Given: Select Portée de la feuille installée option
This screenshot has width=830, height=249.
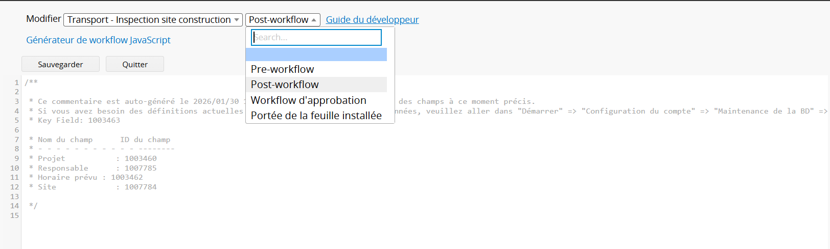Looking at the screenshot, I should [x=316, y=116].
